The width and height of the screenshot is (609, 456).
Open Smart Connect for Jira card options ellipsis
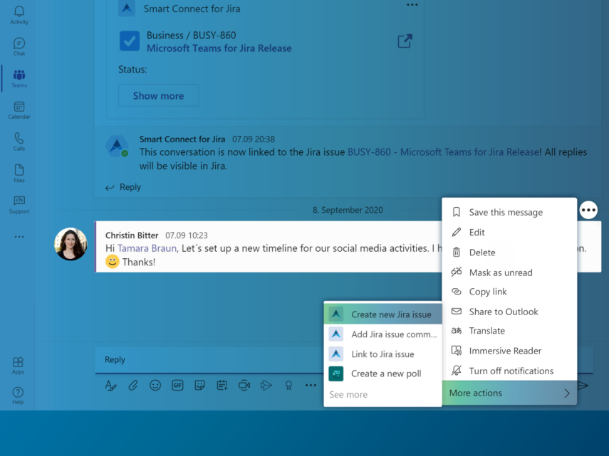tap(412, 5)
